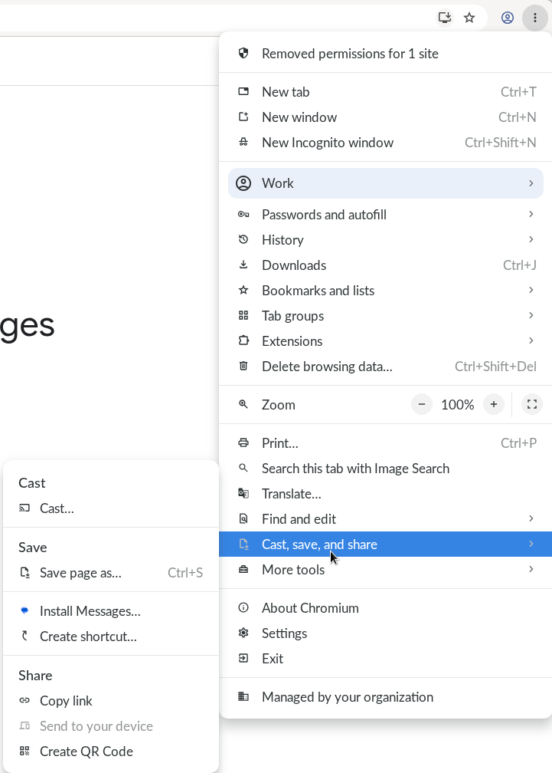Image resolution: width=552 pixels, height=773 pixels.
Task: Expand Bookmarks and lists submenu arrow
Action: pos(531,290)
